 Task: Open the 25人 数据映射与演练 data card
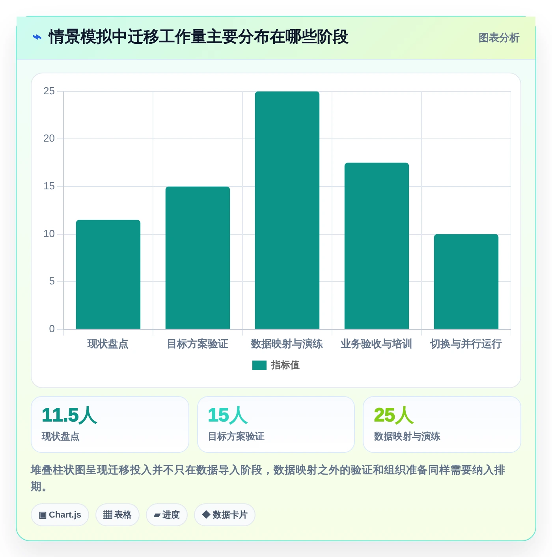pos(442,424)
